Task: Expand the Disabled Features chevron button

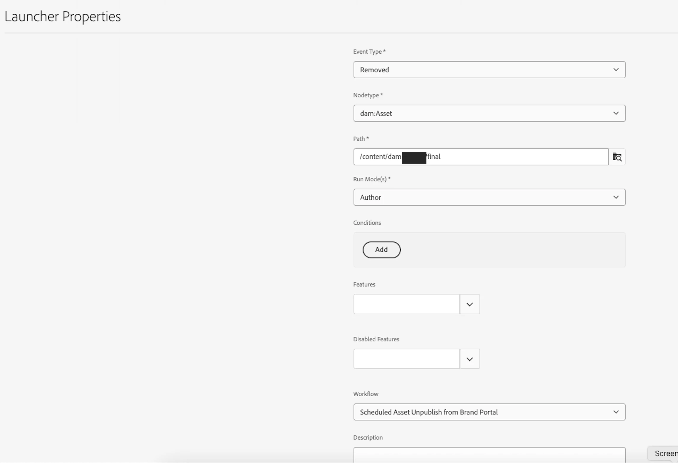Action: tap(470, 359)
